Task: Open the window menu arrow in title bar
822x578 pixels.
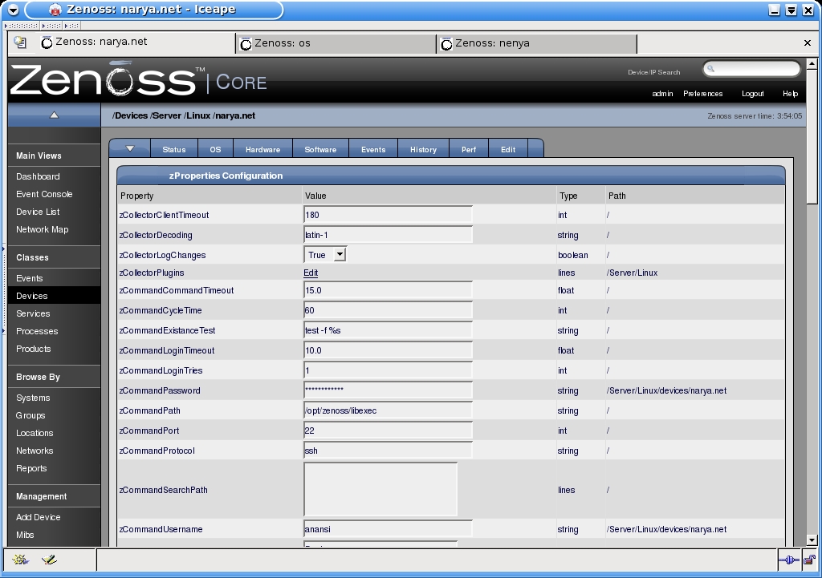Action: [x=13, y=10]
